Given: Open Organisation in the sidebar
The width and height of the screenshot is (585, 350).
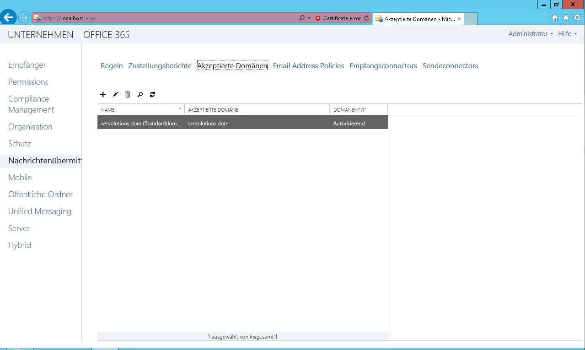Looking at the screenshot, I should (30, 127).
